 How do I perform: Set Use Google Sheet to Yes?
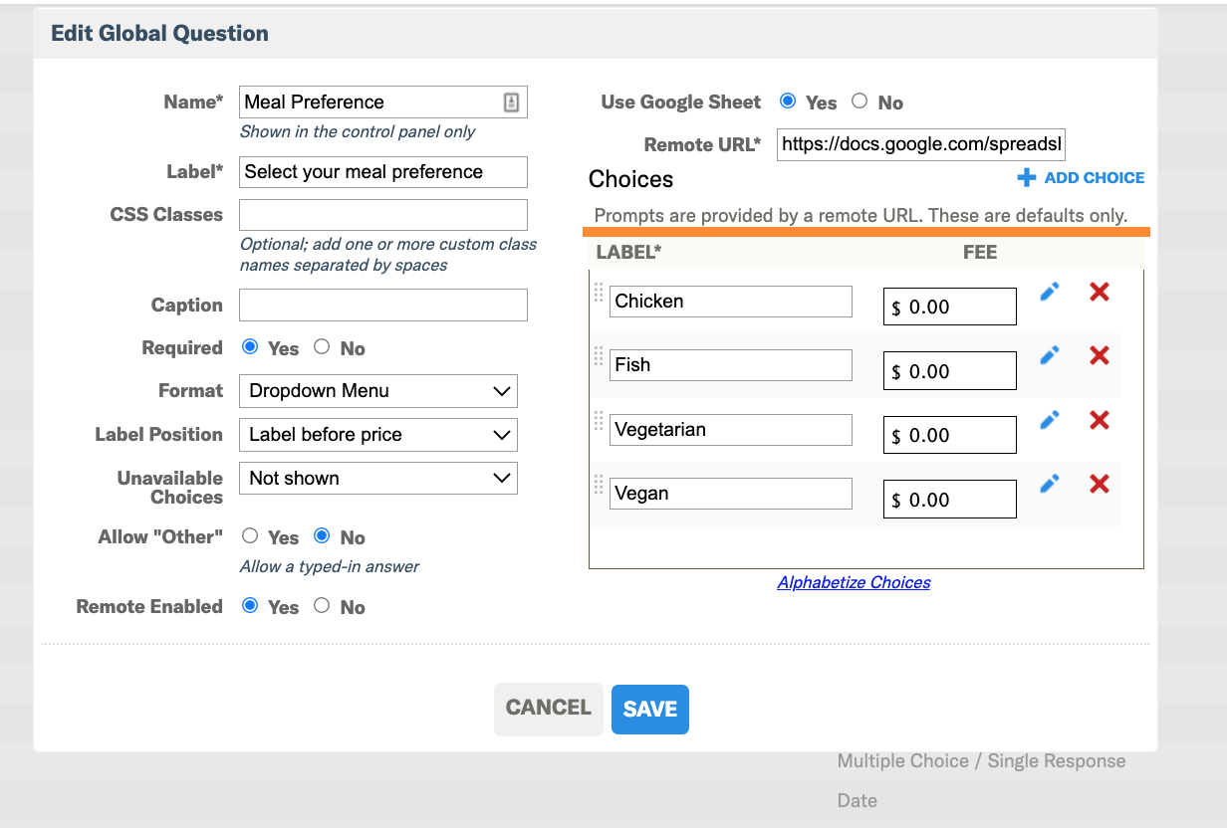click(788, 101)
